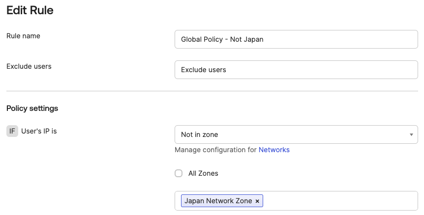This screenshot has height=215, width=424.
Task: Click the divider line above Policy settings
Action: tap(212, 91)
